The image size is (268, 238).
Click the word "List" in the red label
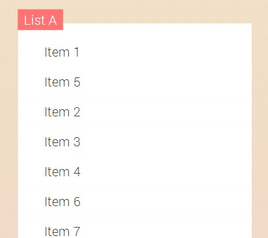pos(34,20)
